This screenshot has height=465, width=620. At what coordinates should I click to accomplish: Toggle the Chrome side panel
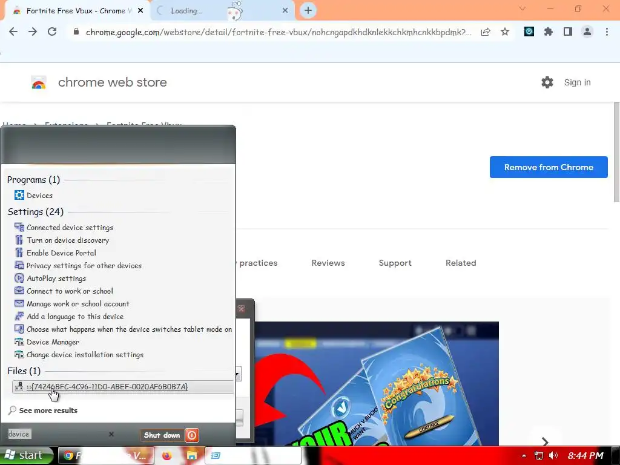pyautogui.click(x=568, y=31)
